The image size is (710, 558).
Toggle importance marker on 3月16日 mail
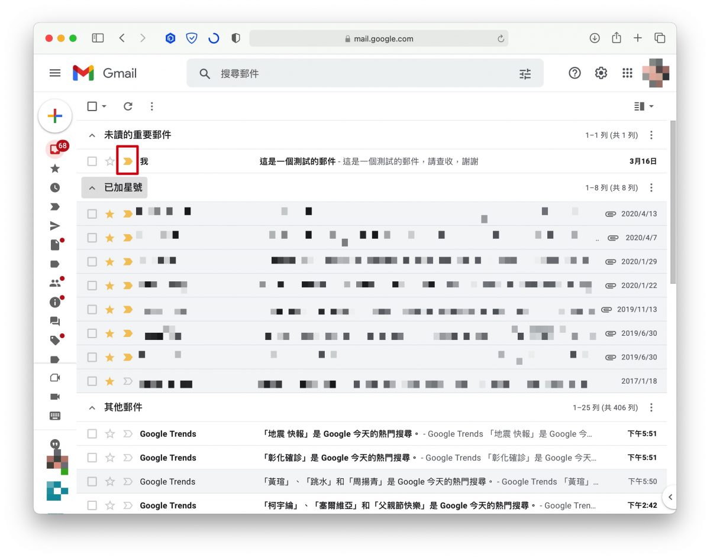click(x=127, y=161)
